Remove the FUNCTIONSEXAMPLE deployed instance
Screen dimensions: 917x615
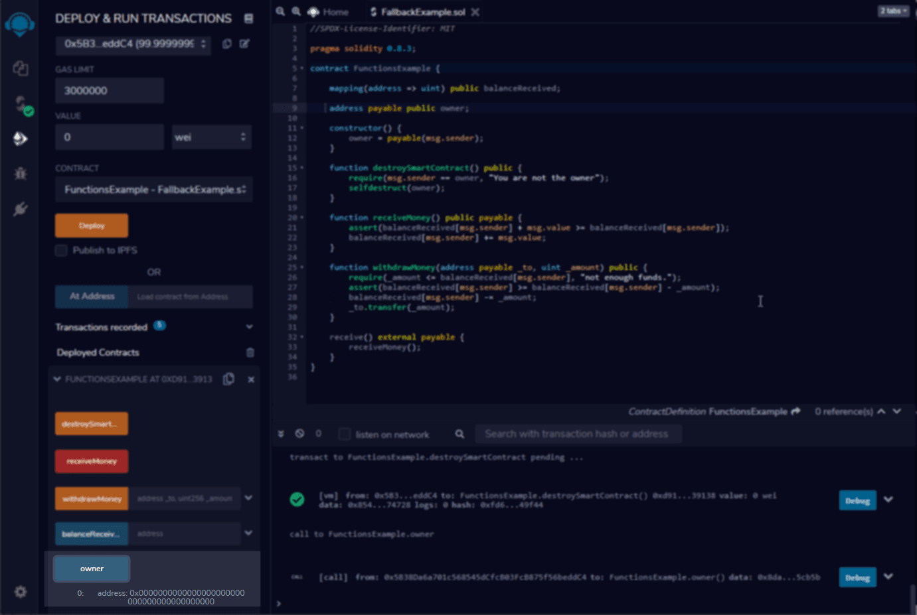pyautogui.click(x=251, y=379)
